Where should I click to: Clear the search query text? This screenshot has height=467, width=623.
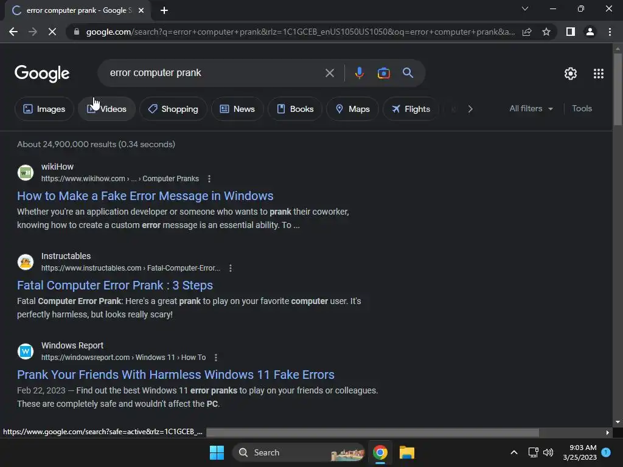tap(329, 73)
